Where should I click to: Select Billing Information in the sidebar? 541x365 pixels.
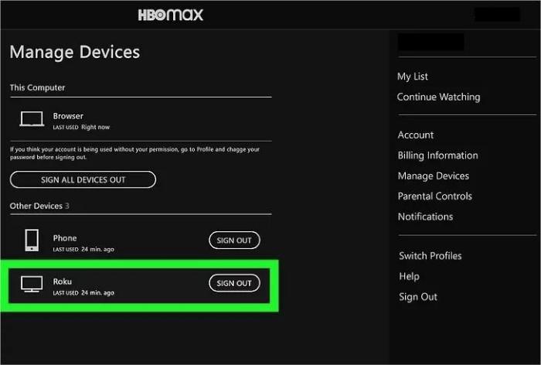point(437,155)
